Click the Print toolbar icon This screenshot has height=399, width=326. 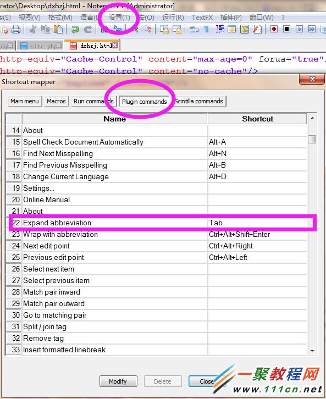pos(16,29)
